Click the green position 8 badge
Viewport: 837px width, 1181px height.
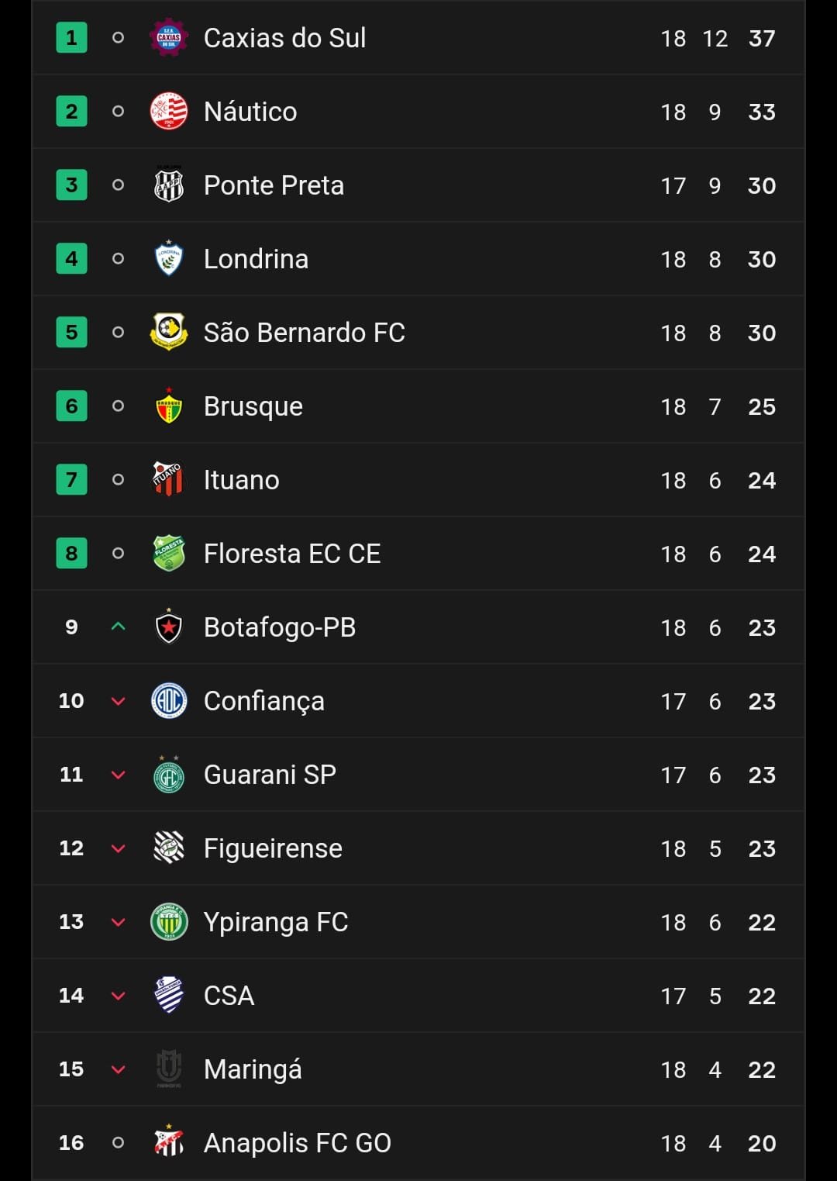[x=71, y=553]
